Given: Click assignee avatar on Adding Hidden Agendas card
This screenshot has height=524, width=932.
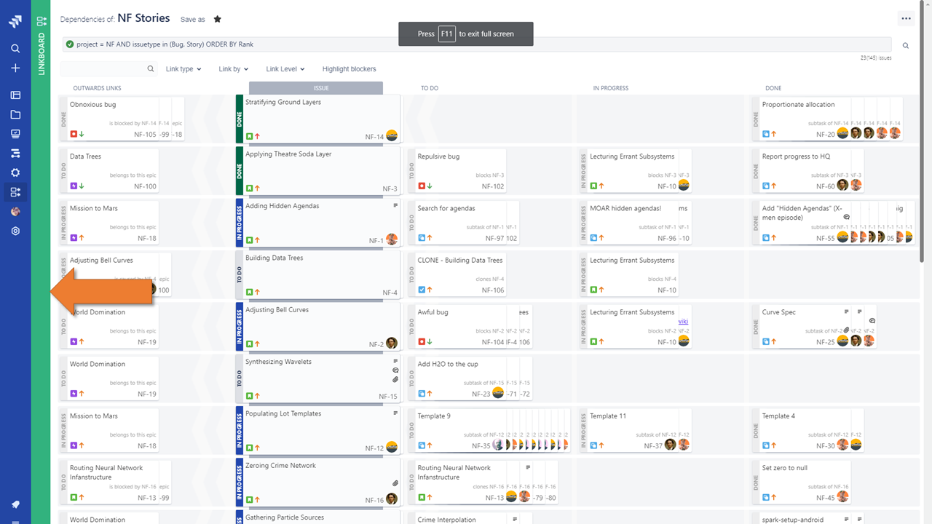Looking at the screenshot, I should [392, 239].
